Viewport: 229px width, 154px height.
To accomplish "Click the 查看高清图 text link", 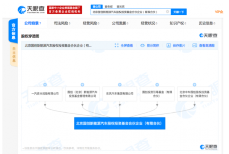I will tap(207, 45).
